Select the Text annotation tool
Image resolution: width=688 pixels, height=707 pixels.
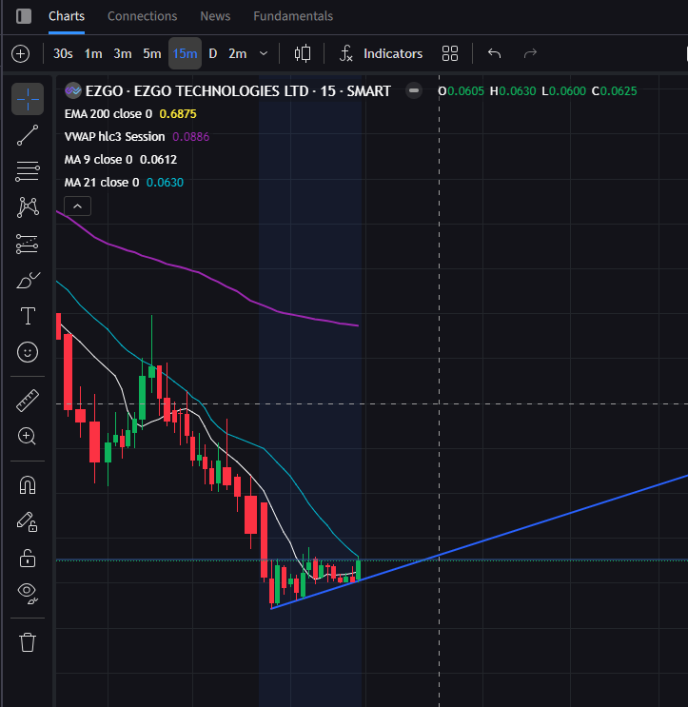coord(28,316)
